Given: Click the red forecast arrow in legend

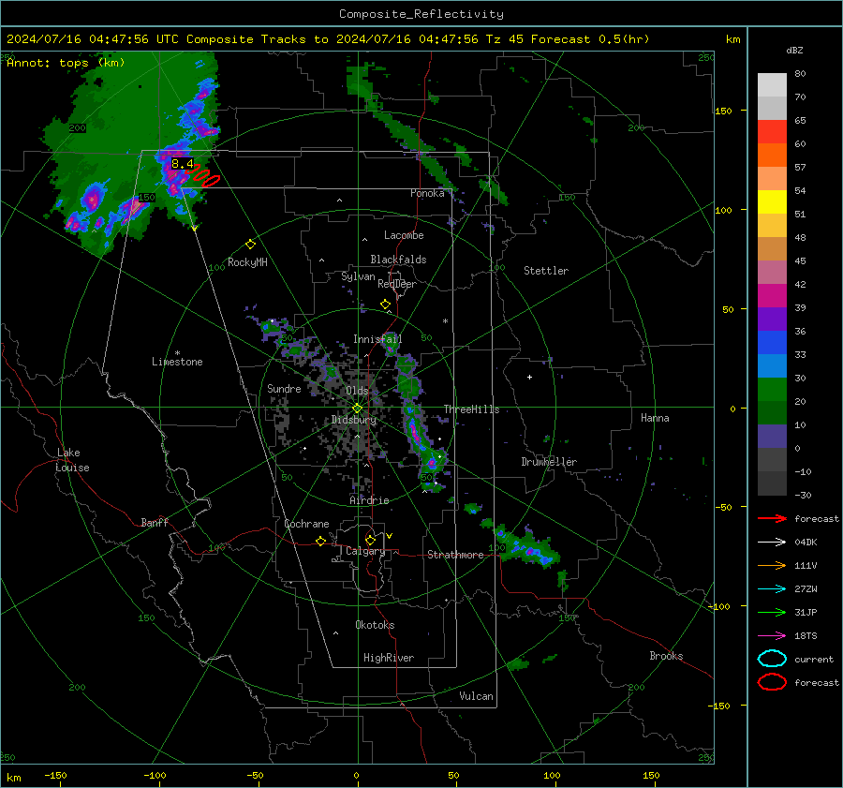Looking at the screenshot, I should pyautogui.click(x=772, y=518).
